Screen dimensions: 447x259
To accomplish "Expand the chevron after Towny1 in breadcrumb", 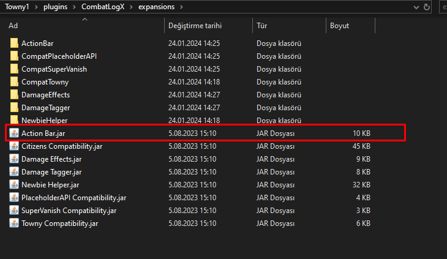I will click(36, 7).
